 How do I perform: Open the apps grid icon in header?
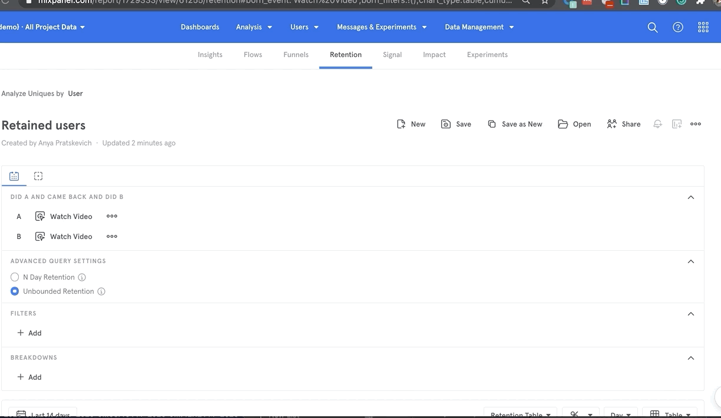click(x=703, y=28)
